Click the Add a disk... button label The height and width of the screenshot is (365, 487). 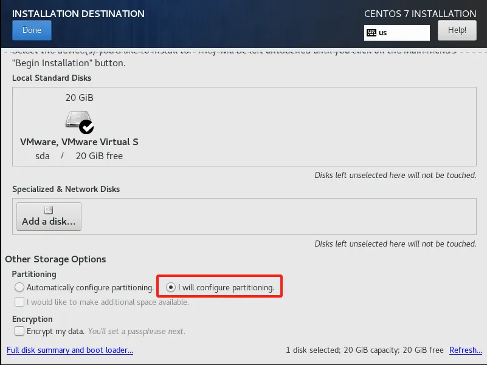(x=49, y=222)
